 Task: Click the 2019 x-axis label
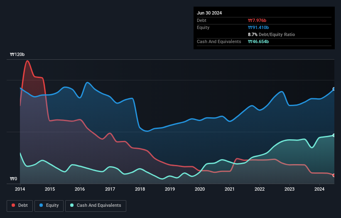point(170,189)
